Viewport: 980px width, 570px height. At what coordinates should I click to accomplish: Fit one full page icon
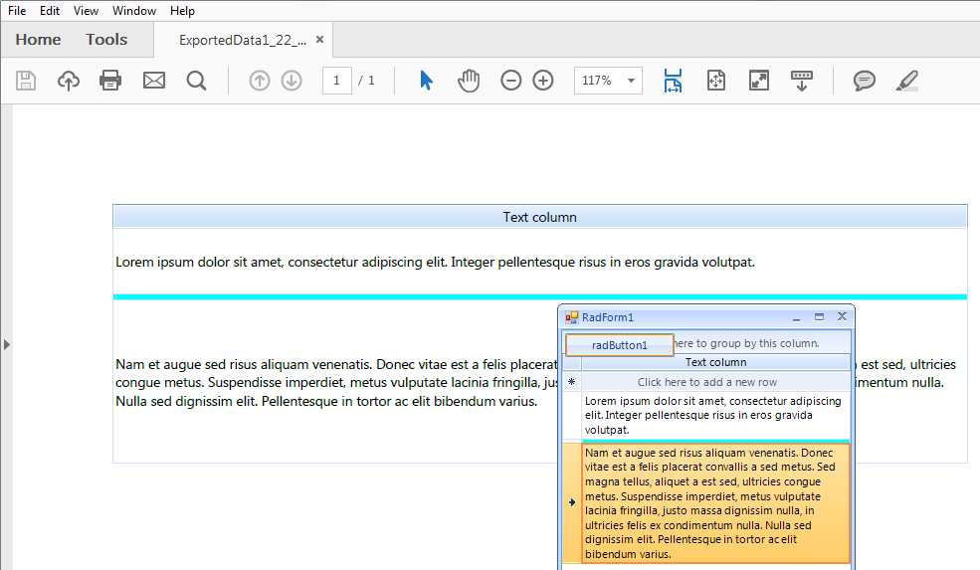click(x=716, y=81)
